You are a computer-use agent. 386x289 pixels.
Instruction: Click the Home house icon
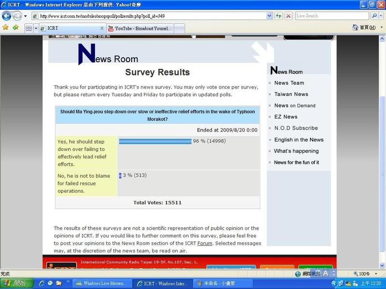(x=355, y=27)
